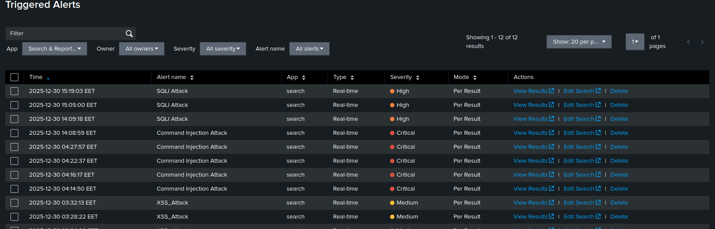Click 'Real-time' in 14:09:18 row
This screenshot has width=715, height=229.
(345, 119)
